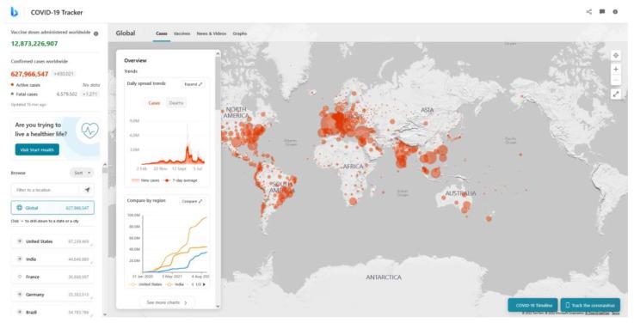Zoom out using the map minus icon

tap(615, 80)
